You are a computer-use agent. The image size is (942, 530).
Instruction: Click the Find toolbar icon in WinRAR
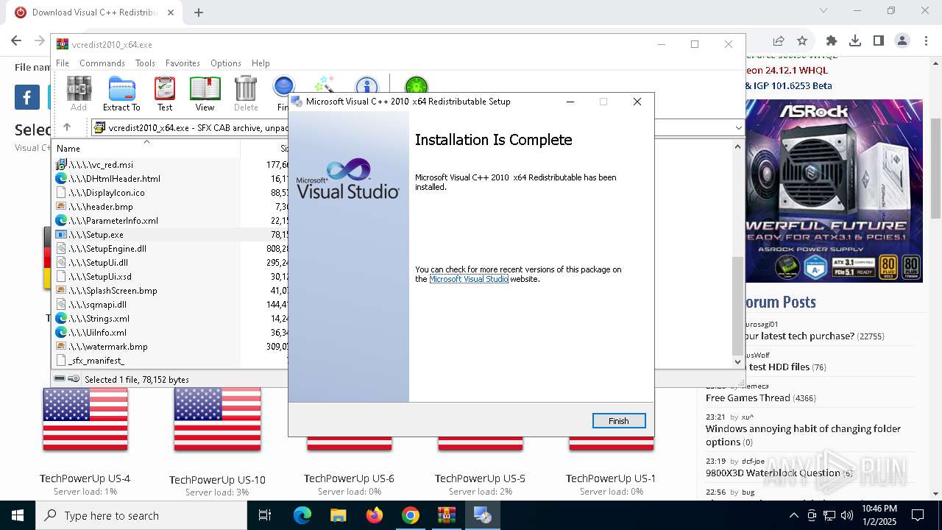tap(283, 93)
